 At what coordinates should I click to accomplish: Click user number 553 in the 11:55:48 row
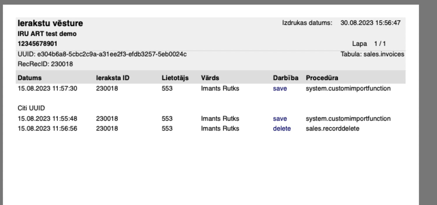(x=167, y=119)
